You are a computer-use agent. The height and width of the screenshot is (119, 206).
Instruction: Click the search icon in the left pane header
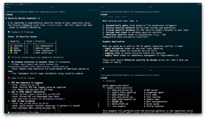coord(8,7)
